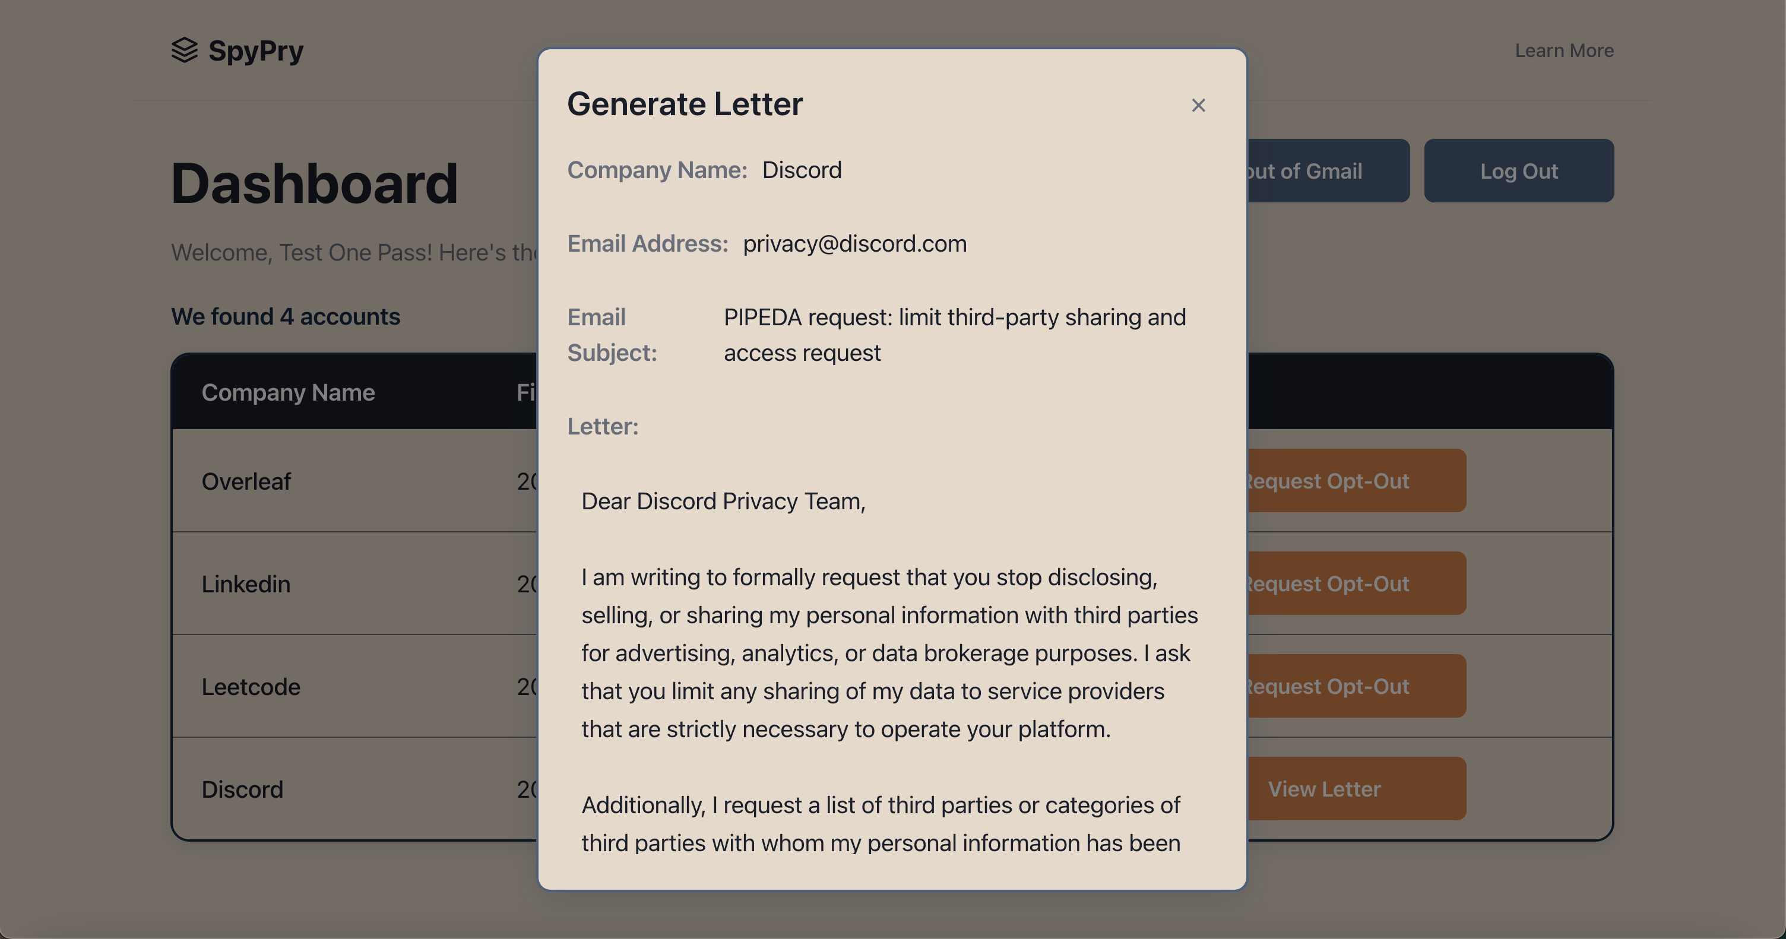1786x939 pixels.
Task: Select the Leetcode company row
Action: [251, 686]
